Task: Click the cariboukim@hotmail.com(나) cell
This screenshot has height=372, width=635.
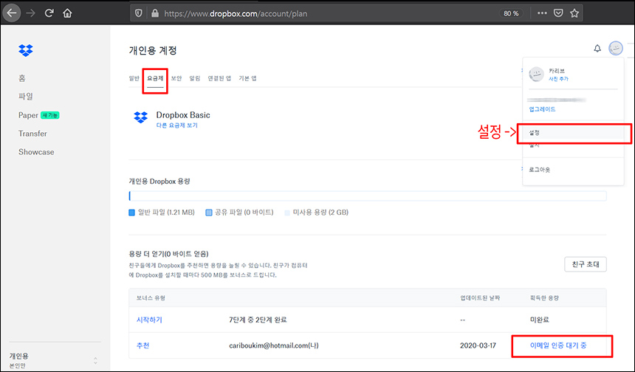Action: (x=274, y=345)
